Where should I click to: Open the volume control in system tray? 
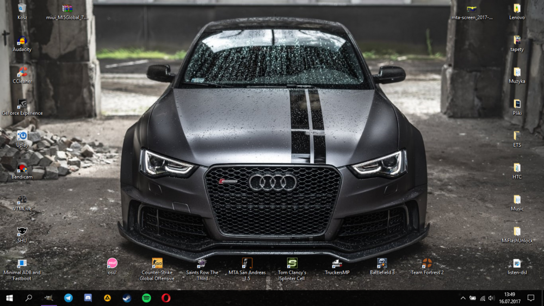tap(491, 298)
